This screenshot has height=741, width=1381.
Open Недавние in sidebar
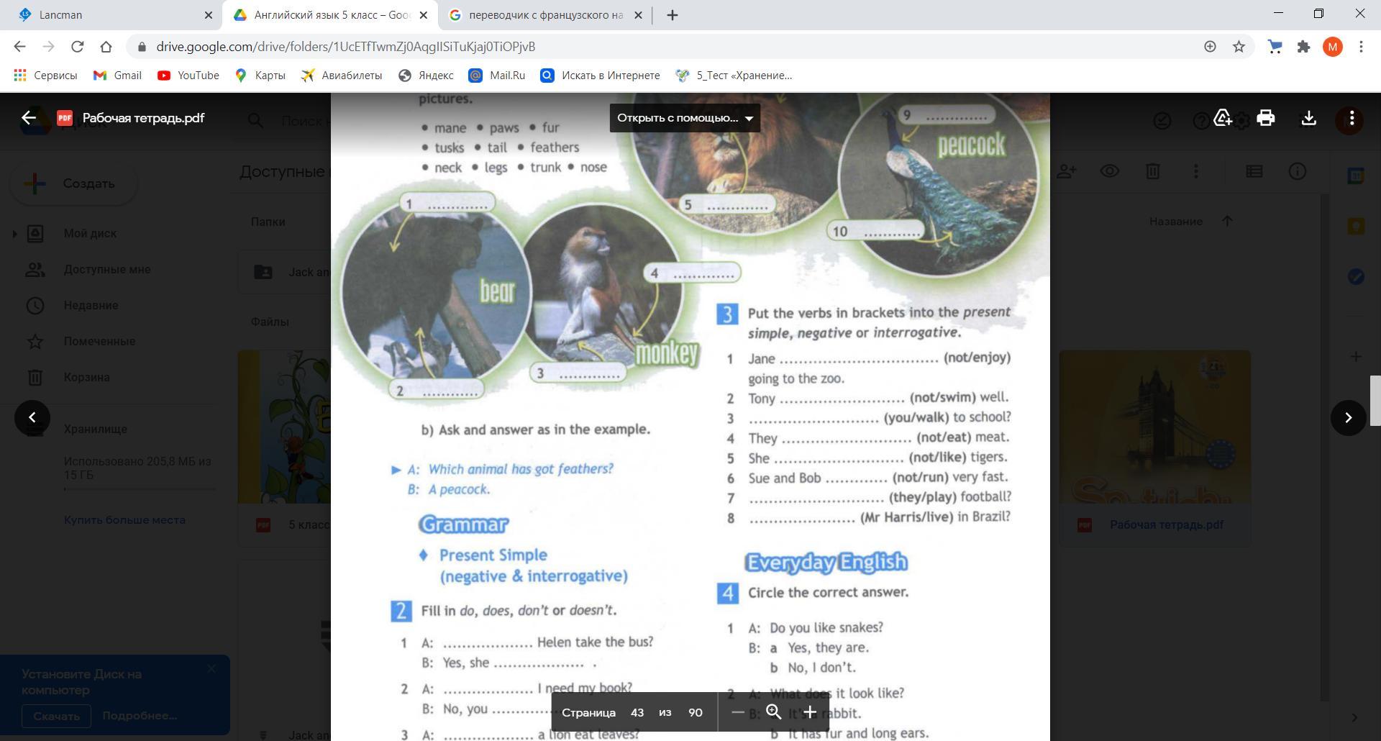pos(91,305)
